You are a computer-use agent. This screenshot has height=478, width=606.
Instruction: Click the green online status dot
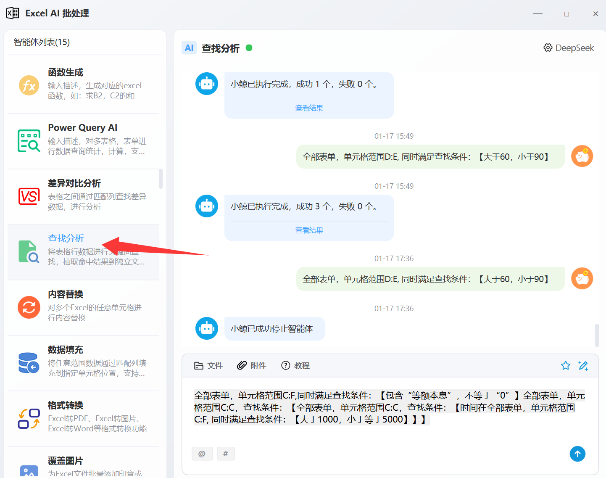pyautogui.click(x=249, y=48)
